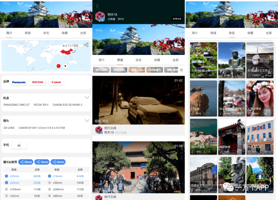
Task: Select the CANON EF-M11-22mm lens entry
Action: (42, 128)
